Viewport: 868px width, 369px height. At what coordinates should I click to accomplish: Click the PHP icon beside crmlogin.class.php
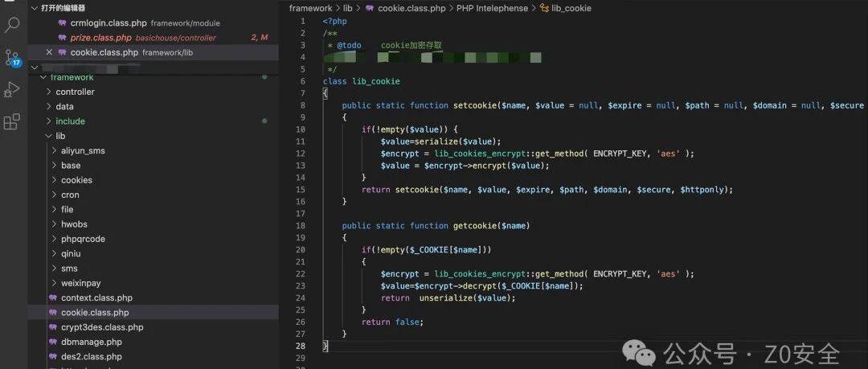(62, 23)
